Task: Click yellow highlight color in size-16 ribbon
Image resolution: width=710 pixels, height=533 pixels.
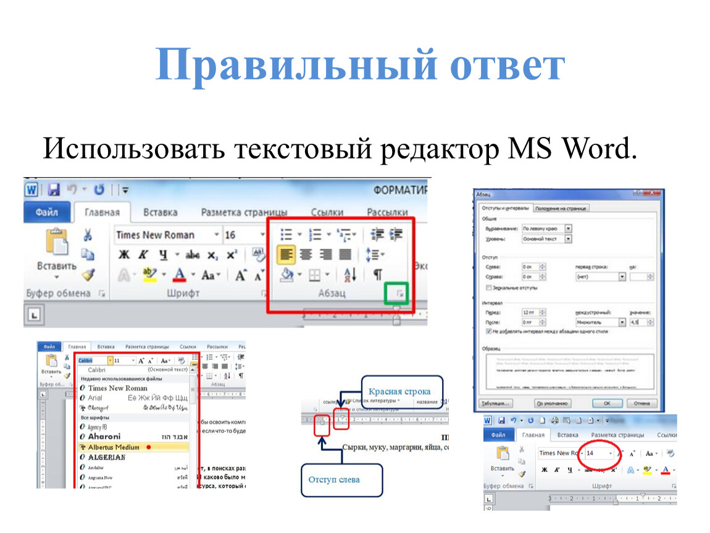Action: [150, 275]
